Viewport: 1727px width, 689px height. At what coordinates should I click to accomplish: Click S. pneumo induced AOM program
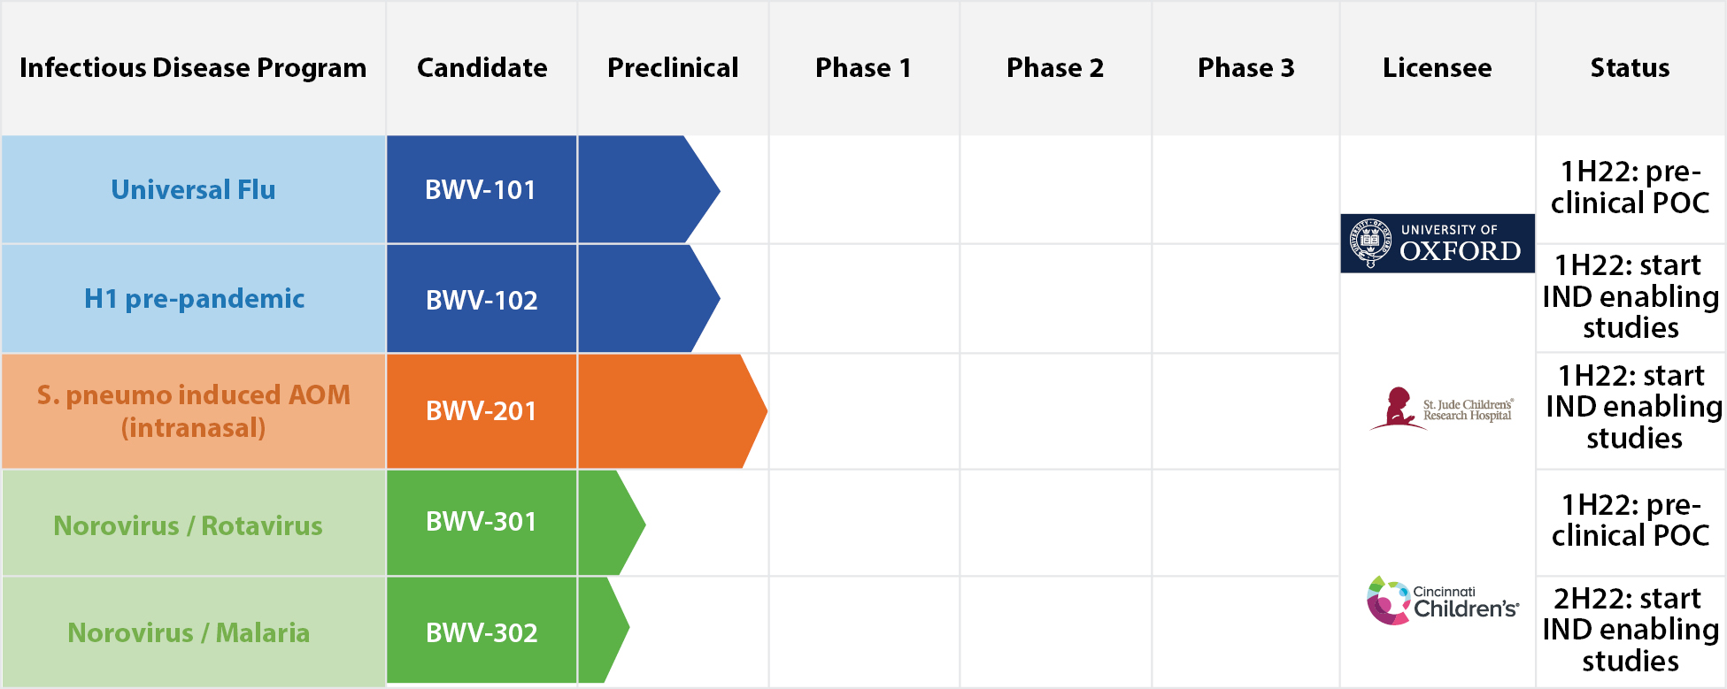point(193,411)
